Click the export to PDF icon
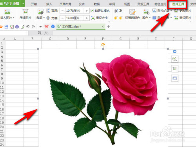Screen dimensions: 196x147 12,27
